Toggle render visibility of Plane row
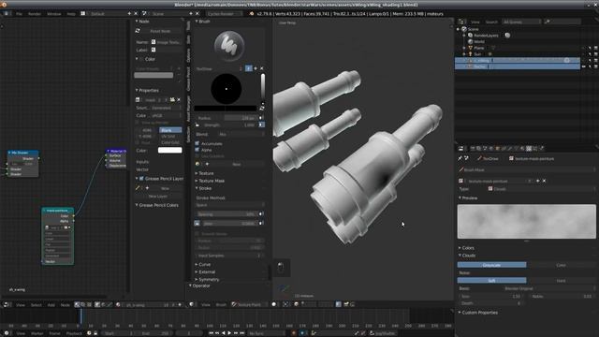Viewport: 599px width, 337px height. tap(595, 48)
